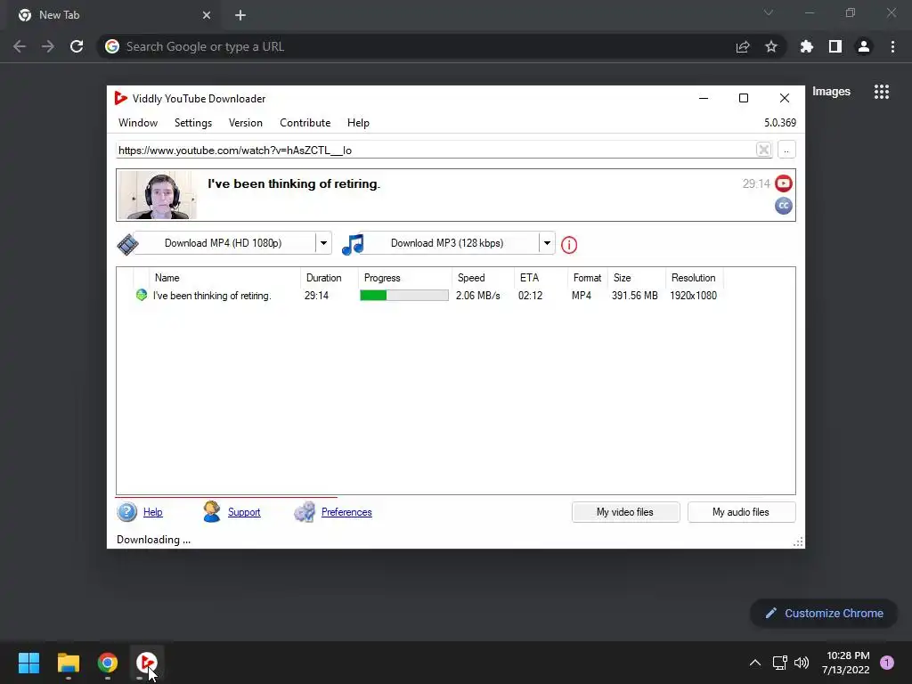This screenshot has height=684, width=912.
Task: Open Chrome tab search chevron
Action: point(769,12)
